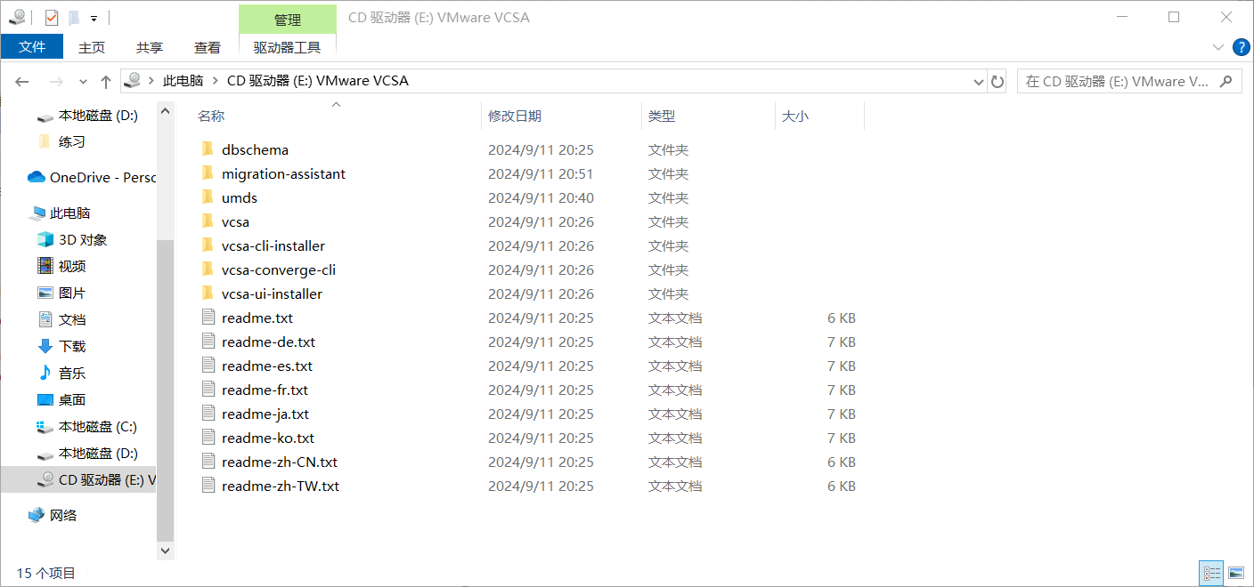Switch to the 共享 ribbon tab
This screenshot has height=587, width=1254.
click(x=150, y=47)
